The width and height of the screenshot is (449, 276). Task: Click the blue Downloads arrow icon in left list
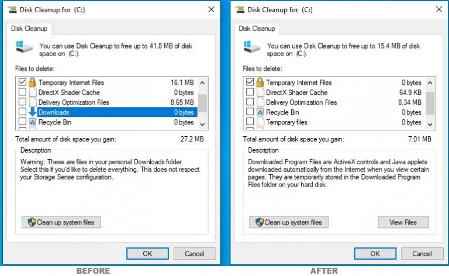click(33, 112)
